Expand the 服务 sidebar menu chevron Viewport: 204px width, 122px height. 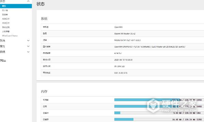(x=28, y=46)
